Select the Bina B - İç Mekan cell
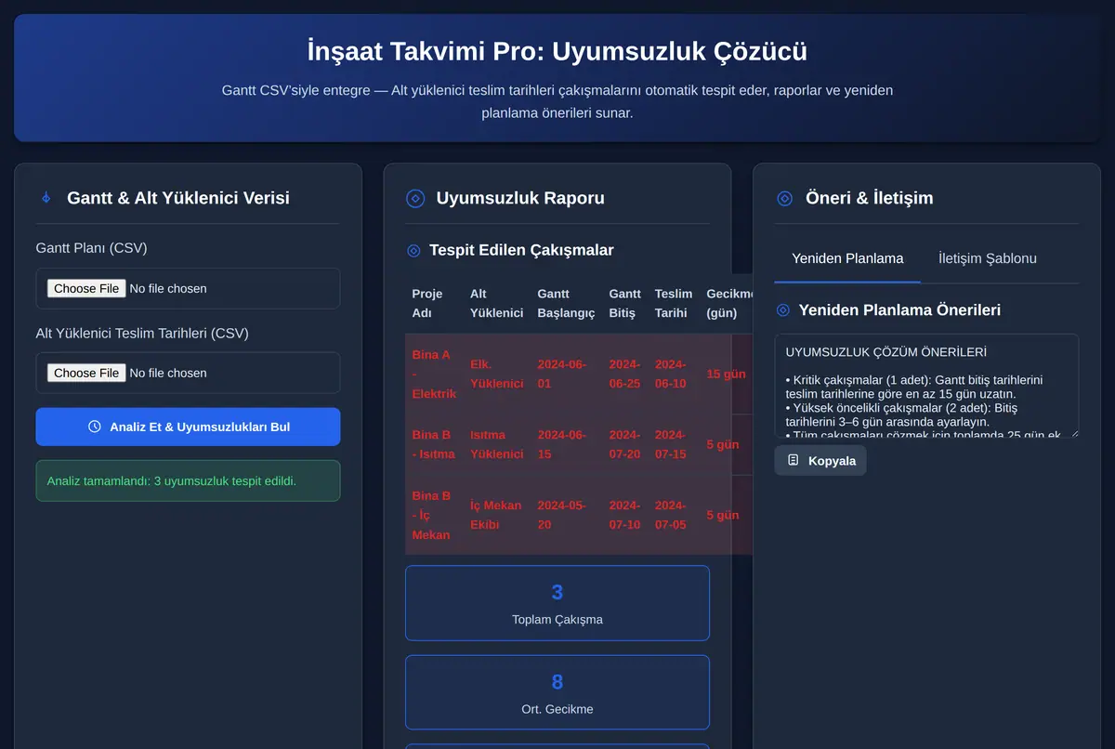 [x=434, y=515]
